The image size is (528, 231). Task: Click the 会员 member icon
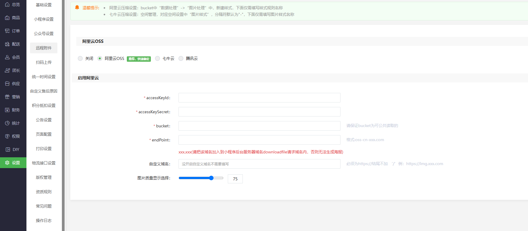click(7, 57)
